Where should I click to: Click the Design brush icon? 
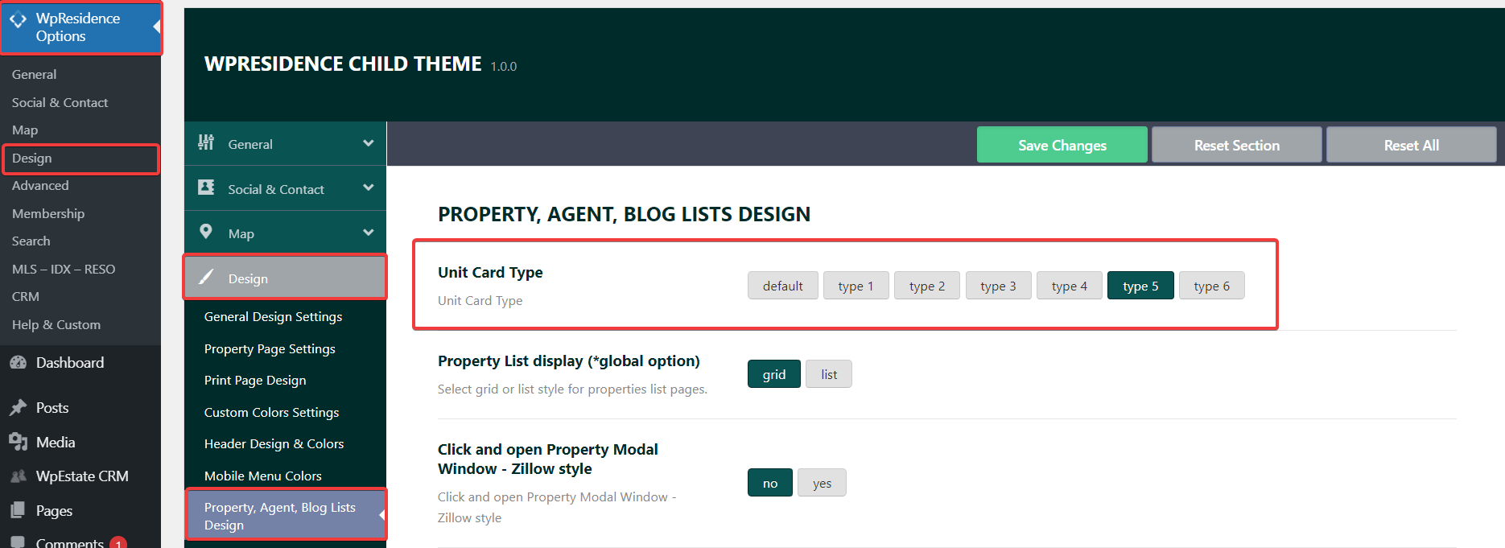pyautogui.click(x=206, y=277)
